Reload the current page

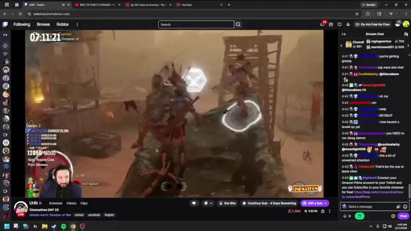(20, 14)
